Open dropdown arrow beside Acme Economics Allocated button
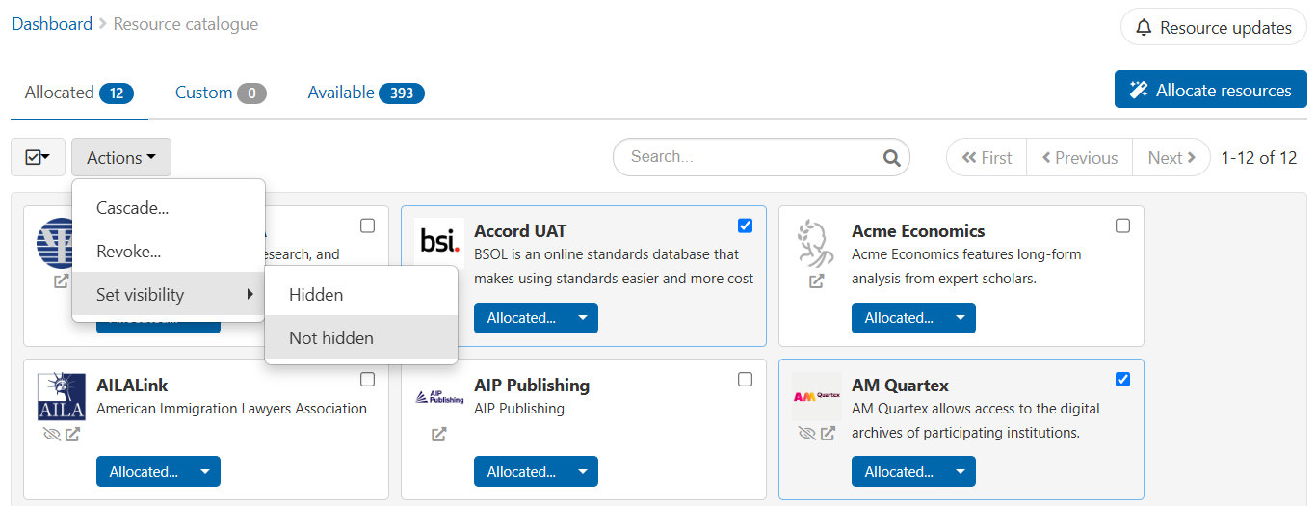This screenshot has height=506, width=1316. click(x=961, y=318)
